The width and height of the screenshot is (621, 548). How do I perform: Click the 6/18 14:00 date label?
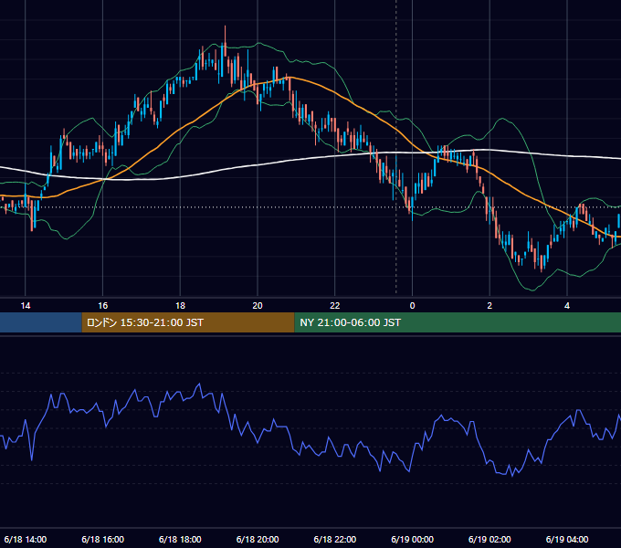click(x=26, y=539)
